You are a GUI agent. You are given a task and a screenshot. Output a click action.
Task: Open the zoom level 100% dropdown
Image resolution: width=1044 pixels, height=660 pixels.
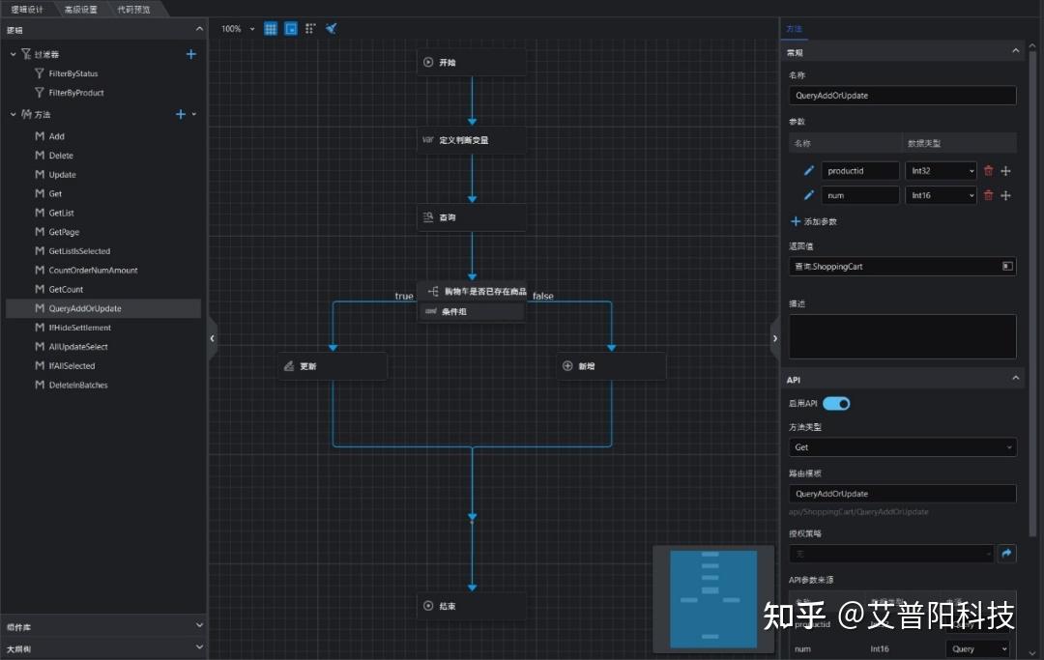coord(238,29)
